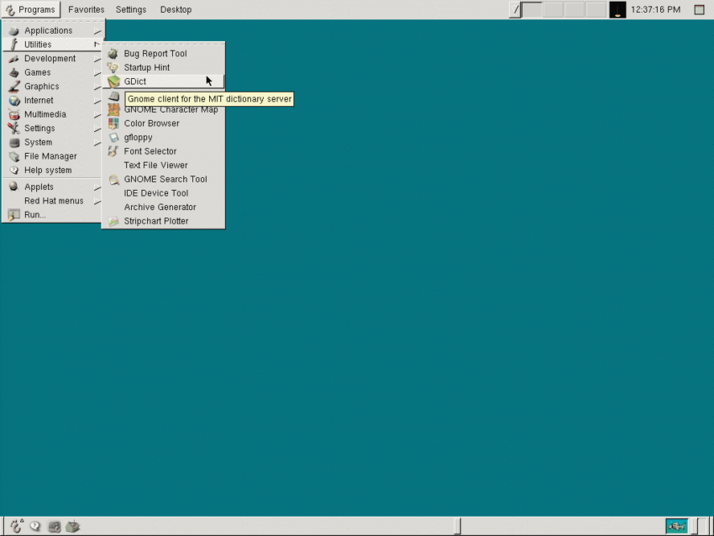Image resolution: width=714 pixels, height=536 pixels.
Task: Click the GDict book icon
Action: 113,81
